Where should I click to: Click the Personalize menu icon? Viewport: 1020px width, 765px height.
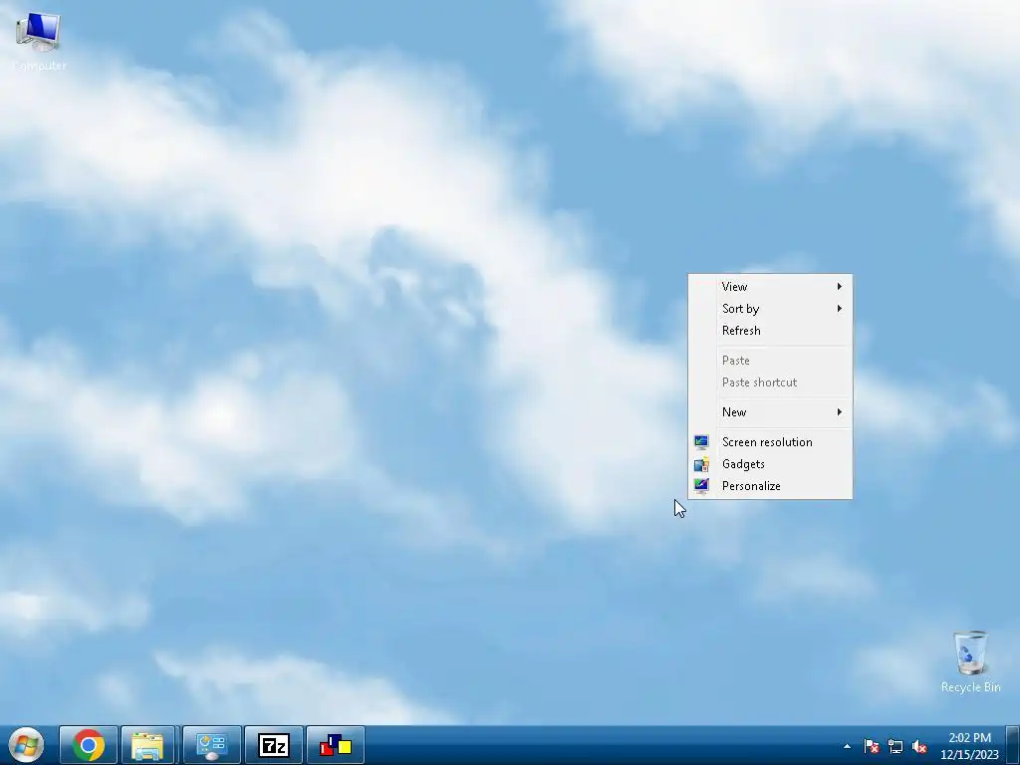701,486
